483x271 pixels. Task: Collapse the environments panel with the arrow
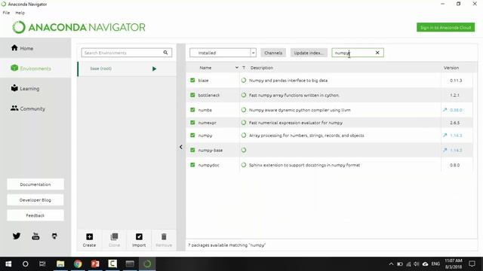point(181,147)
